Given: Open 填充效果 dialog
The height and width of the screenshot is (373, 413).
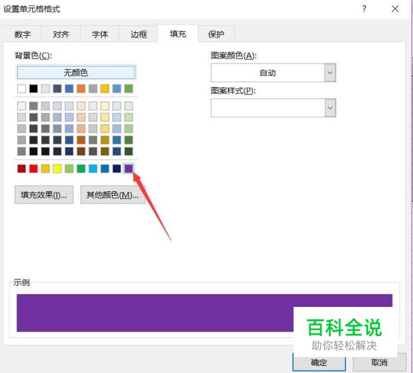Looking at the screenshot, I should (x=44, y=195).
